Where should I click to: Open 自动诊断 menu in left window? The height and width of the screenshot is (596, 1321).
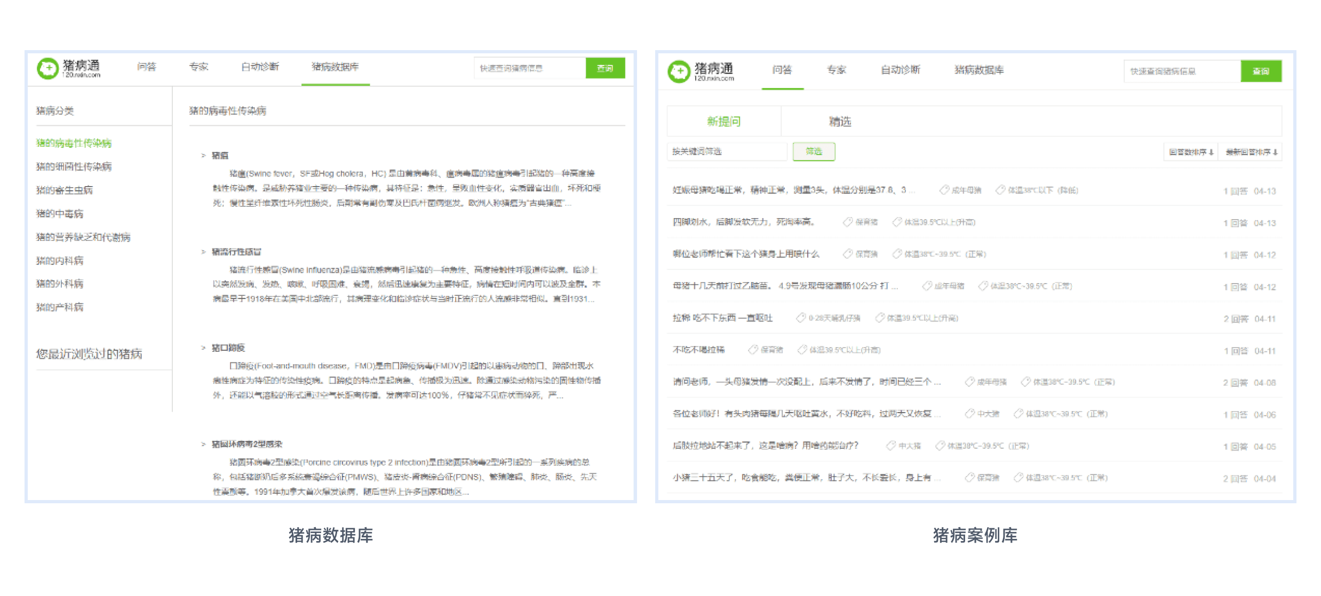[x=260, y=67]
